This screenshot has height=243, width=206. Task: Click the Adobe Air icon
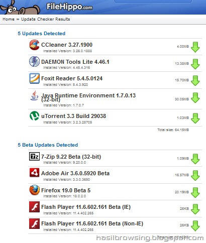pyautogui.click(x=34, y=173)
